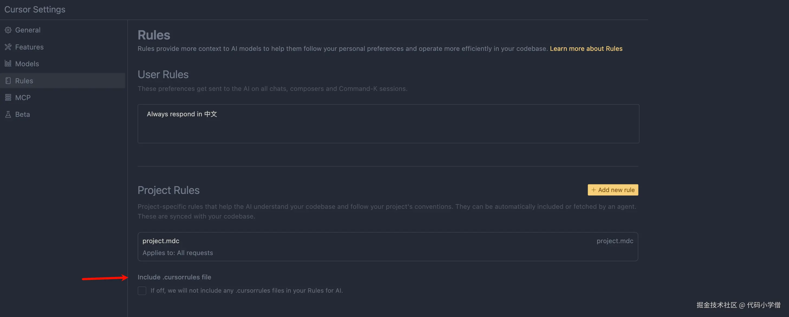Switch to the Beta settings section

point(22,114)
